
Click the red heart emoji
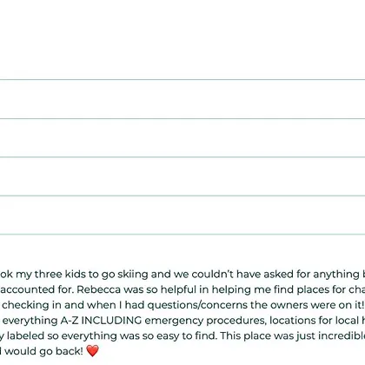pyautogui.click(x=93, y=351)
